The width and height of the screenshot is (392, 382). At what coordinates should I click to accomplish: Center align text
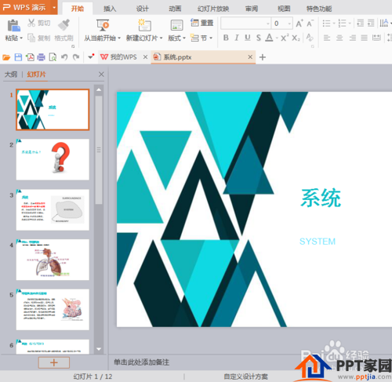tap(339, 38)
